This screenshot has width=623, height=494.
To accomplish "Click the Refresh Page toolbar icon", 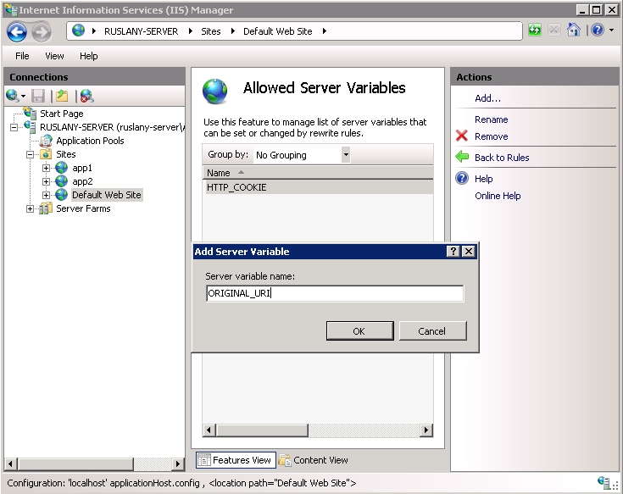I will click(x=535, y=31).
